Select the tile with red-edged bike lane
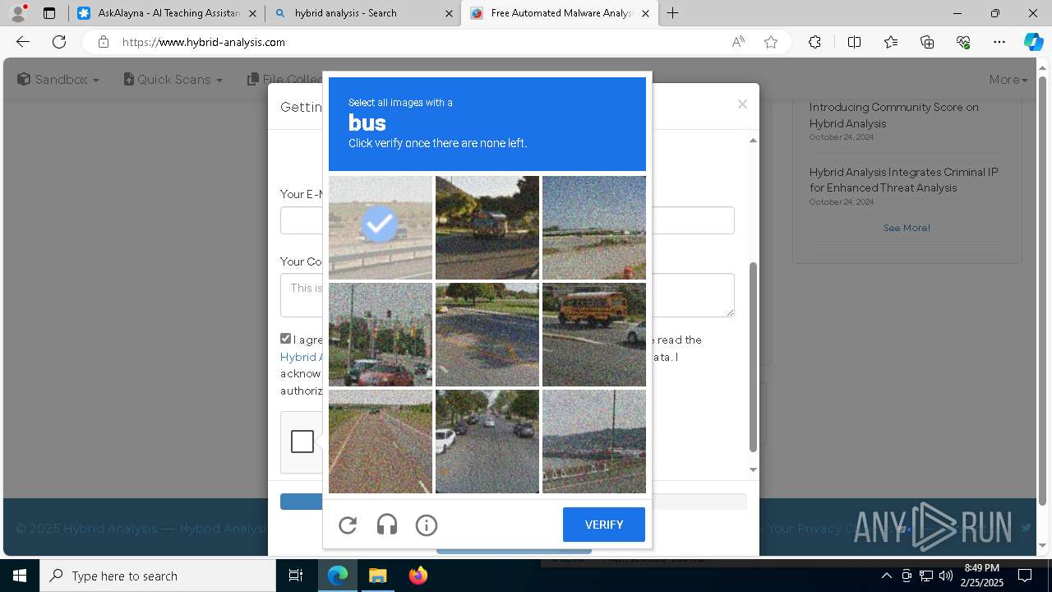 pos(381,442)
